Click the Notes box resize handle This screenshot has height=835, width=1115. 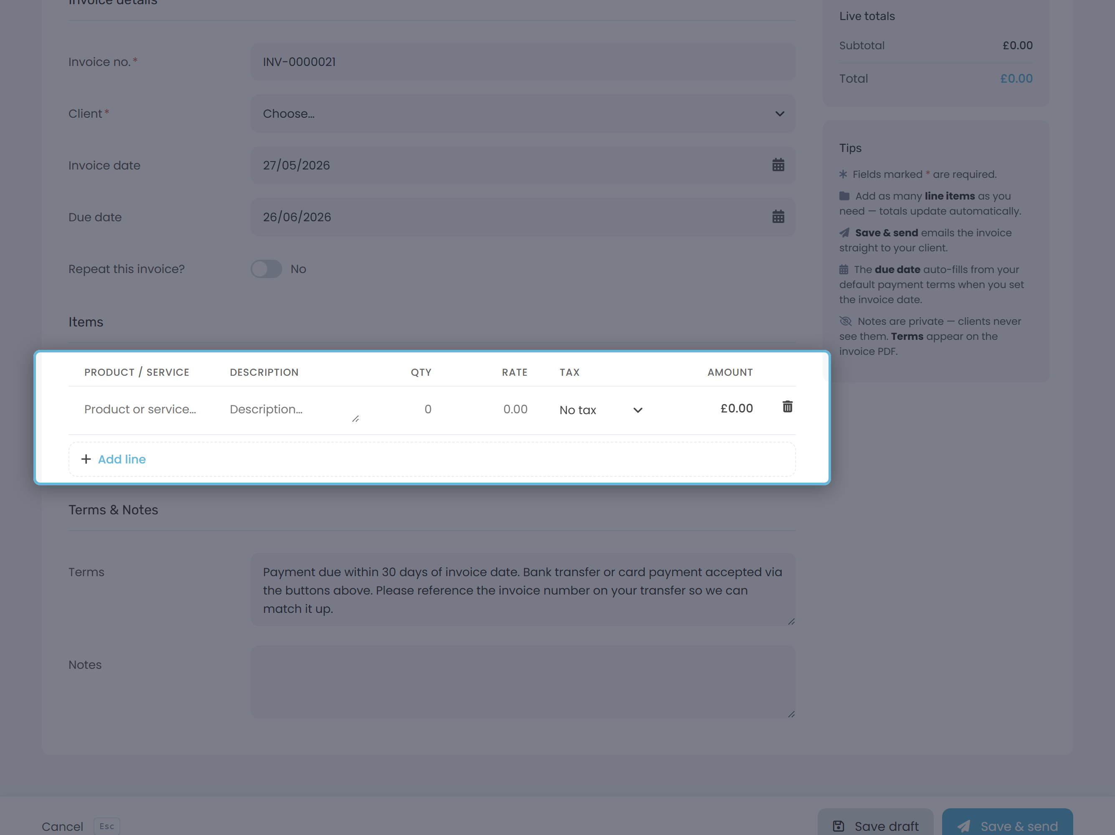point(791,714)
